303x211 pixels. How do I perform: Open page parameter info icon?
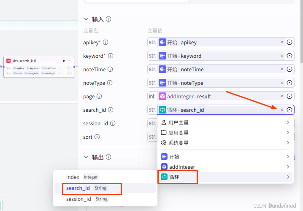99,96
